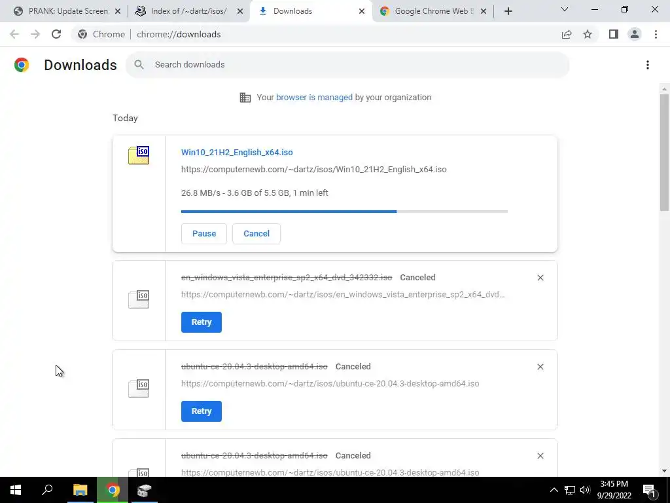The image size is (670, 503).
Task: Bookmark this tab with the star icon
Action: [588, 34]
